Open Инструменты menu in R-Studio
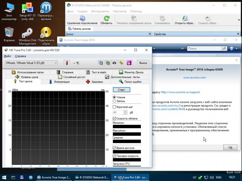 click(x=100, y=11)
